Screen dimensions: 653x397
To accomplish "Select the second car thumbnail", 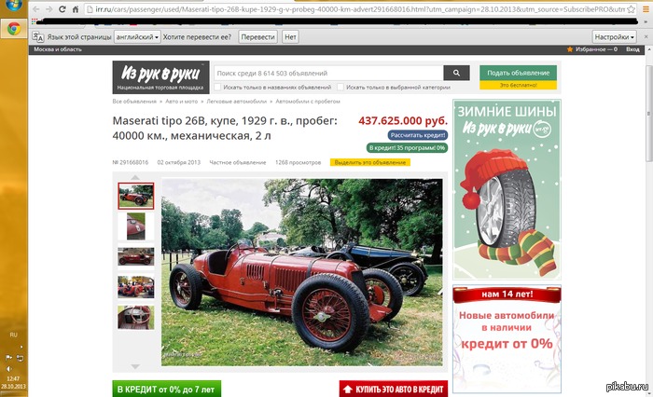I will click(x=136, y=226).
